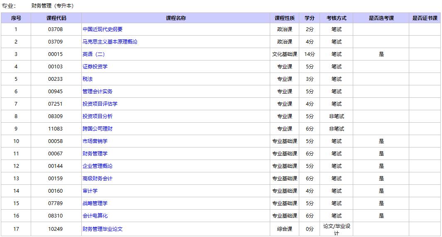Image resolution: width=442 pixels, height=237 pixels.
Task: Click the 高级财务会计 link
Action: pos(98,179)
